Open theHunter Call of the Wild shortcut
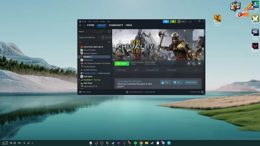The height and width of the screenshot is (146, 260). point(217,20)
